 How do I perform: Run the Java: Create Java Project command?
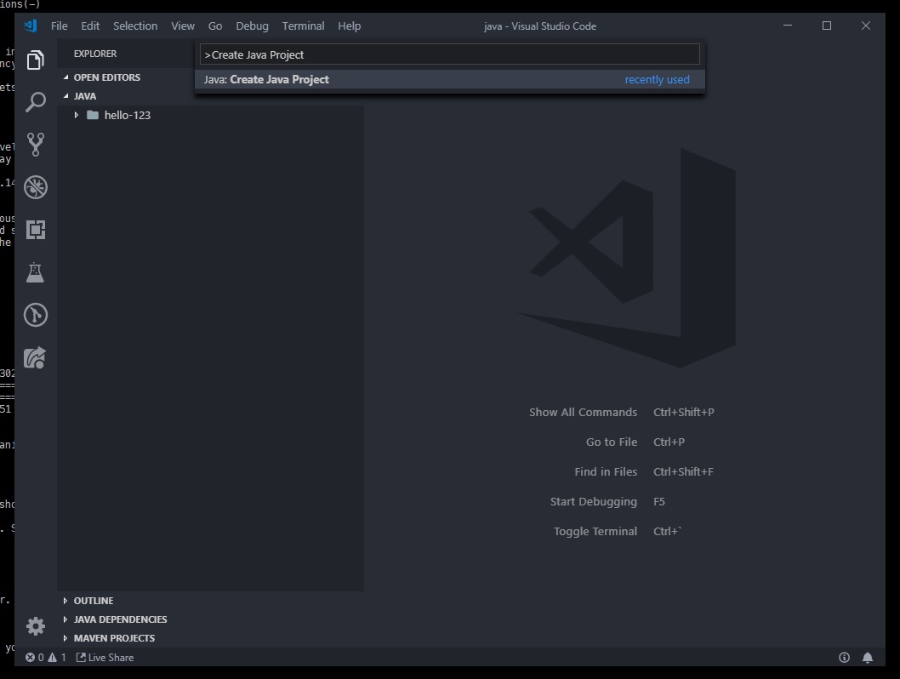[449, 79]
